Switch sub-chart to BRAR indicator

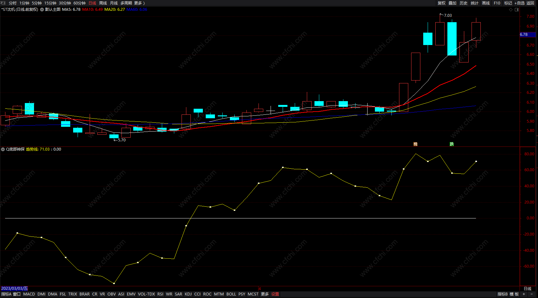85,294
